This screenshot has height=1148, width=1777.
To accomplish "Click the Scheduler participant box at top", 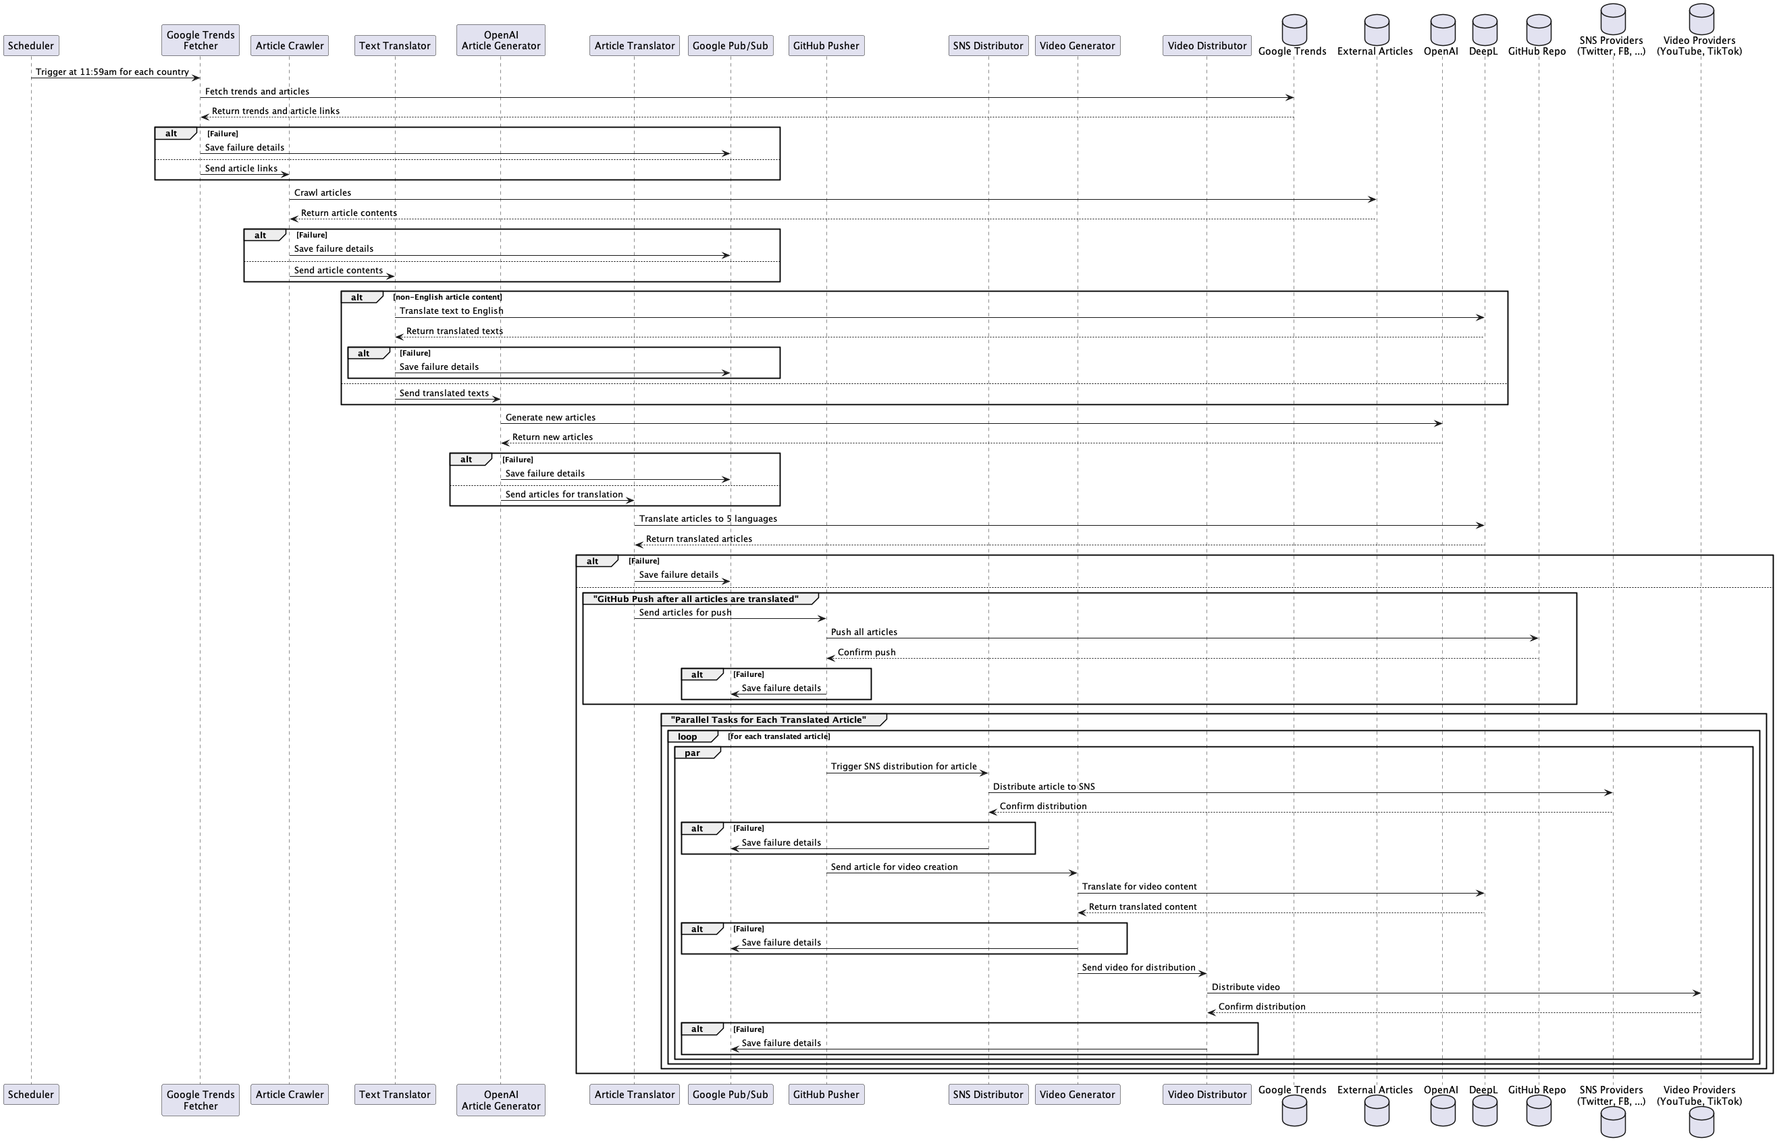I will click(x=30, y=45).
